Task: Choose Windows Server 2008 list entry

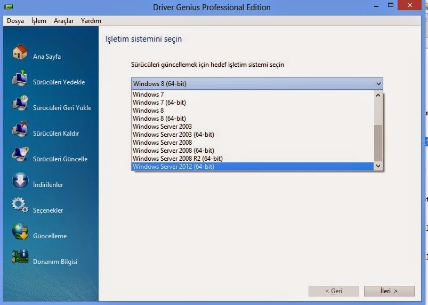Action: [x=253, y=143]
